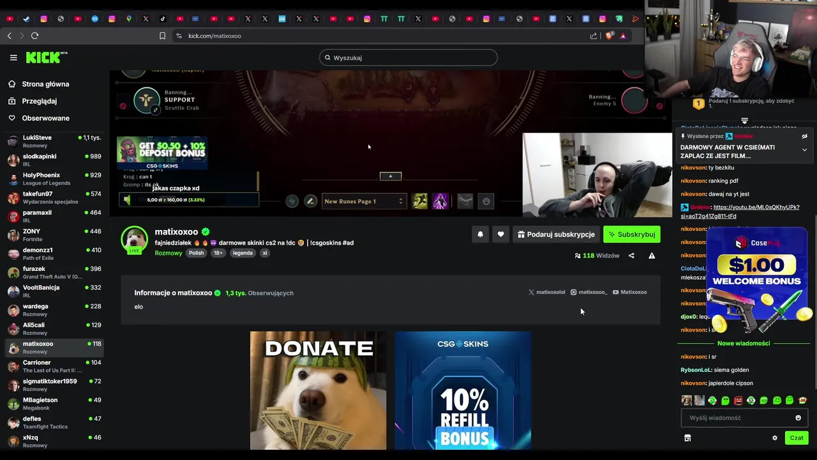Open wardega channel in sidebar
This screenshot has width=817, height=460.
pyautogui.click(x=54, y=310)
